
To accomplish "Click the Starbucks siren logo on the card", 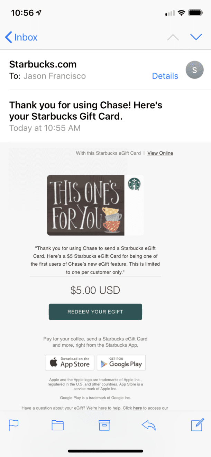I will pyautogui.click(x=134, y=184).
